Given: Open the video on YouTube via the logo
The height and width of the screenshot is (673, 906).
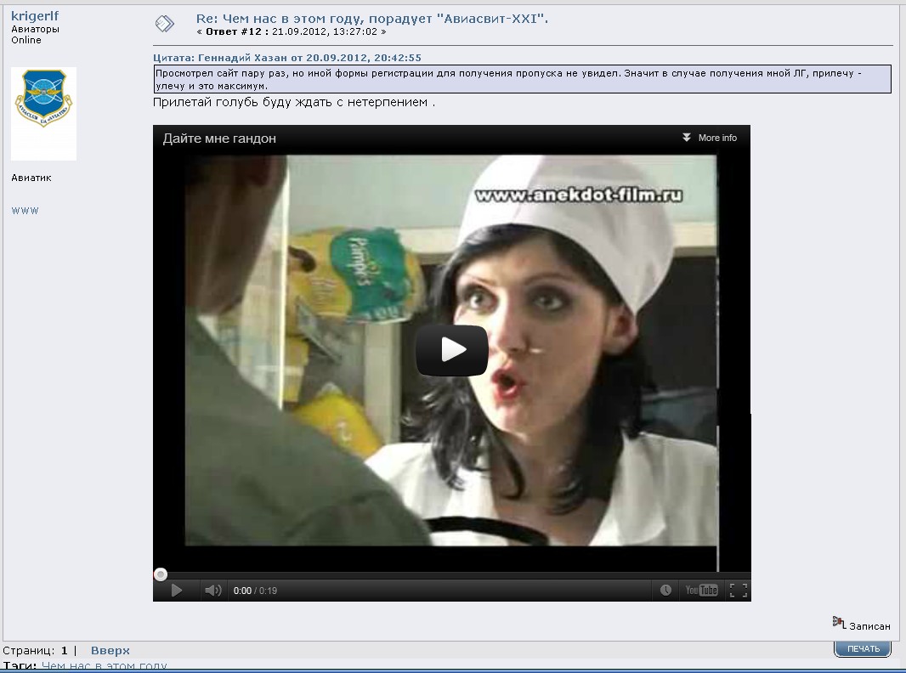Looking at the screenshot, I should [x=702, y=591].
